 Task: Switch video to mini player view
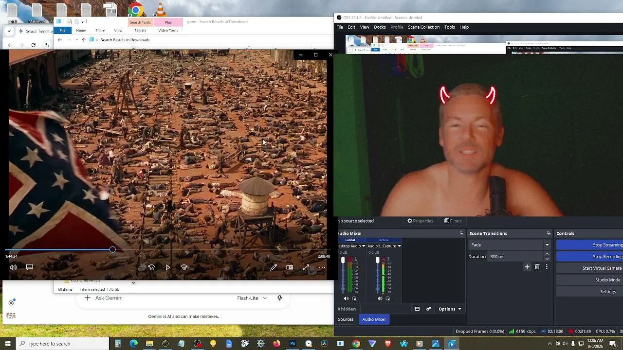tap(290, 267)
